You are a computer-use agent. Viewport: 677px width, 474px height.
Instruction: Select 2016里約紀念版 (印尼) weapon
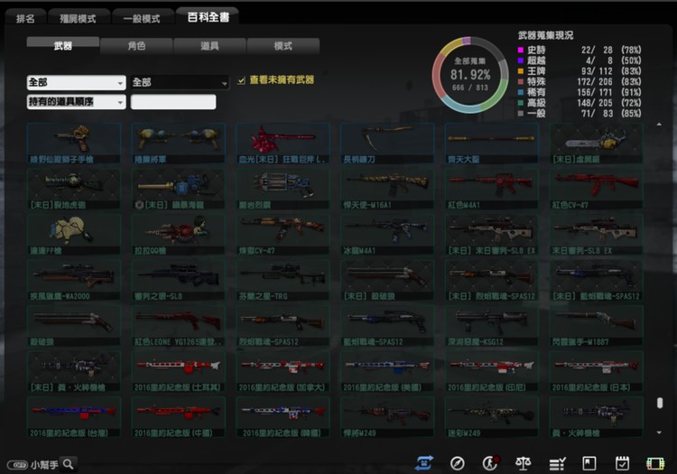492,372
